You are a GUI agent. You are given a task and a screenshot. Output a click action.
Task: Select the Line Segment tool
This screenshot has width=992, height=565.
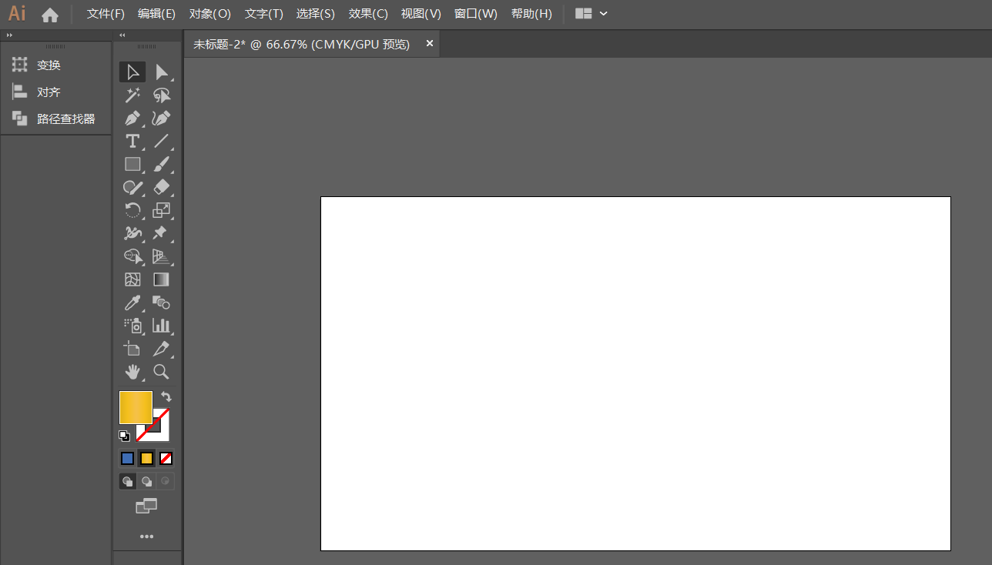pos(161,141)
